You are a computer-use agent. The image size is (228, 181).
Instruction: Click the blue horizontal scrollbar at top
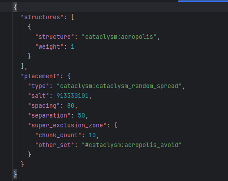[203, 1]
